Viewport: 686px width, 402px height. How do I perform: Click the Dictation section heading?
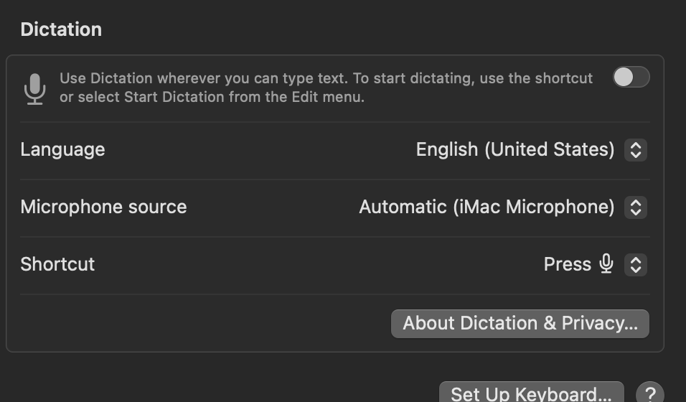(x=61, y=29)
